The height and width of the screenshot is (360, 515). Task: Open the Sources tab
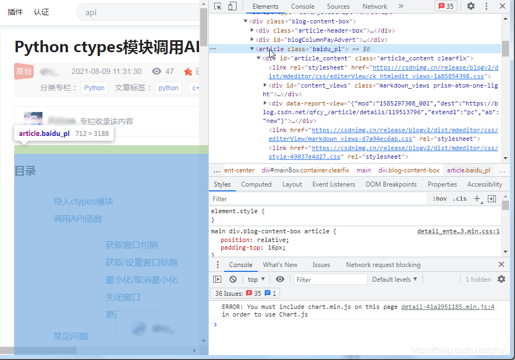click(x=338, y=6)
